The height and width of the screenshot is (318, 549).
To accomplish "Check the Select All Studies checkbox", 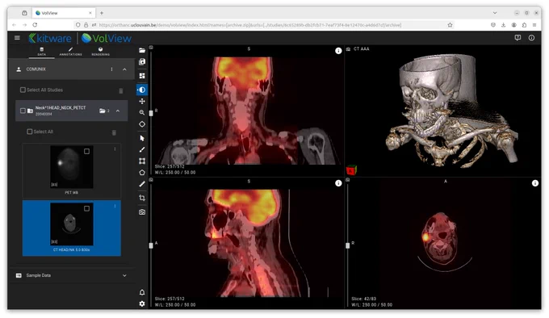I will (23, 90).
